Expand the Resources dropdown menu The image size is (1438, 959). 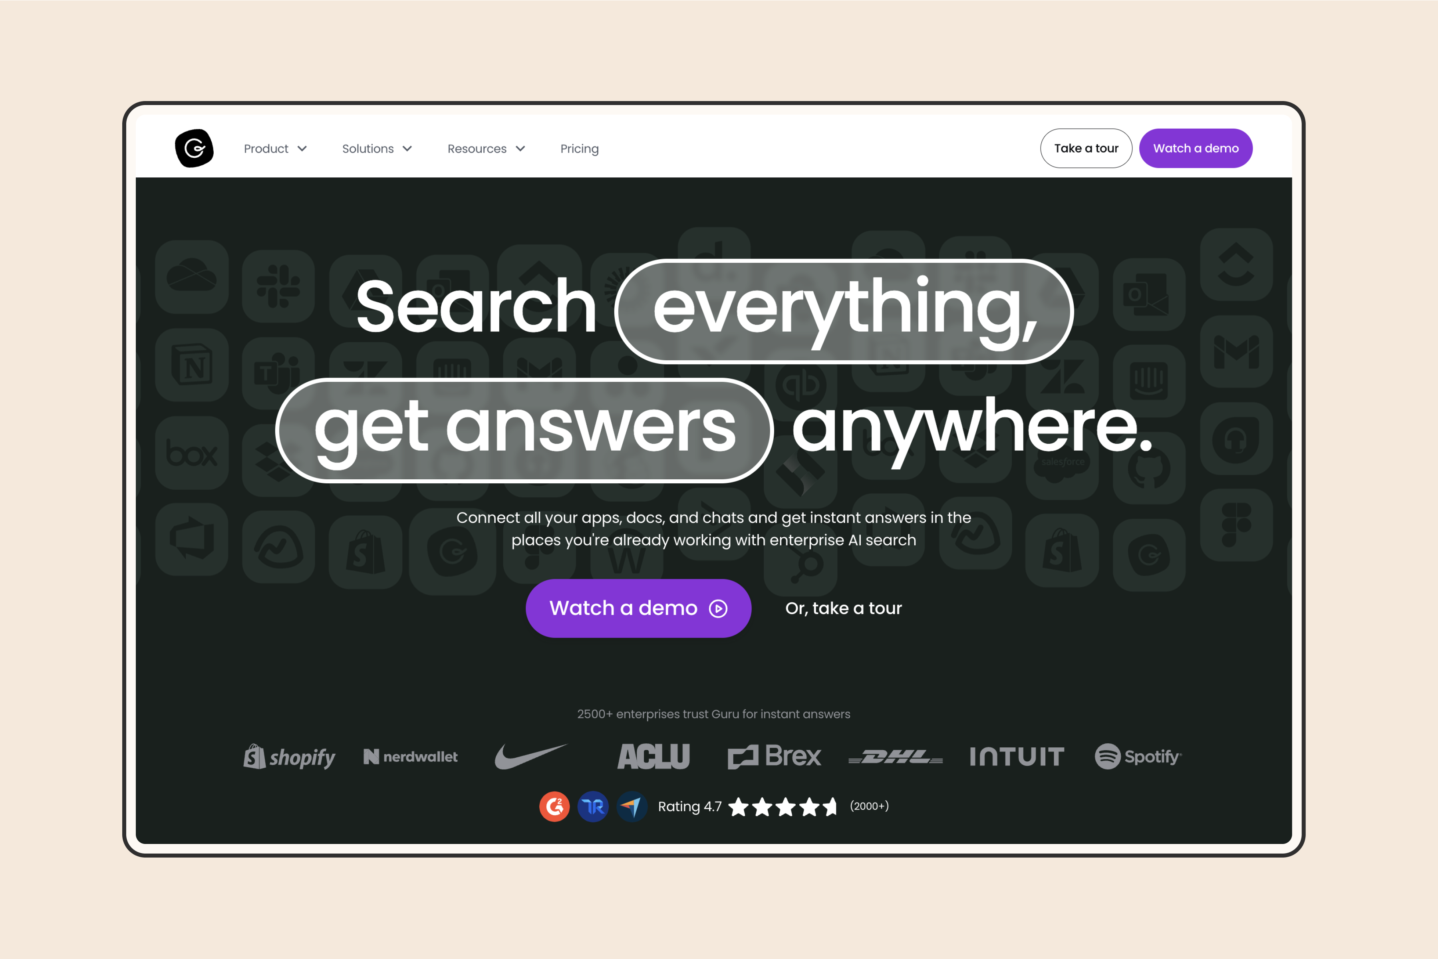[x=487, y=149]
